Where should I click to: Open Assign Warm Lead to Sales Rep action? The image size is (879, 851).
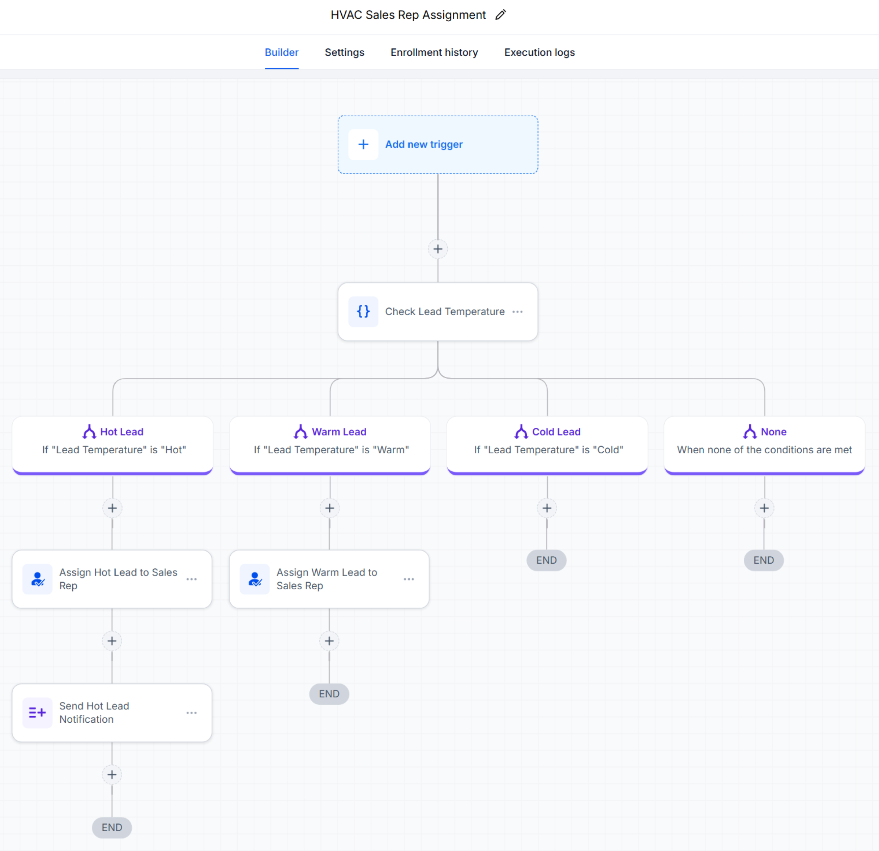click(x=329, y=579)
